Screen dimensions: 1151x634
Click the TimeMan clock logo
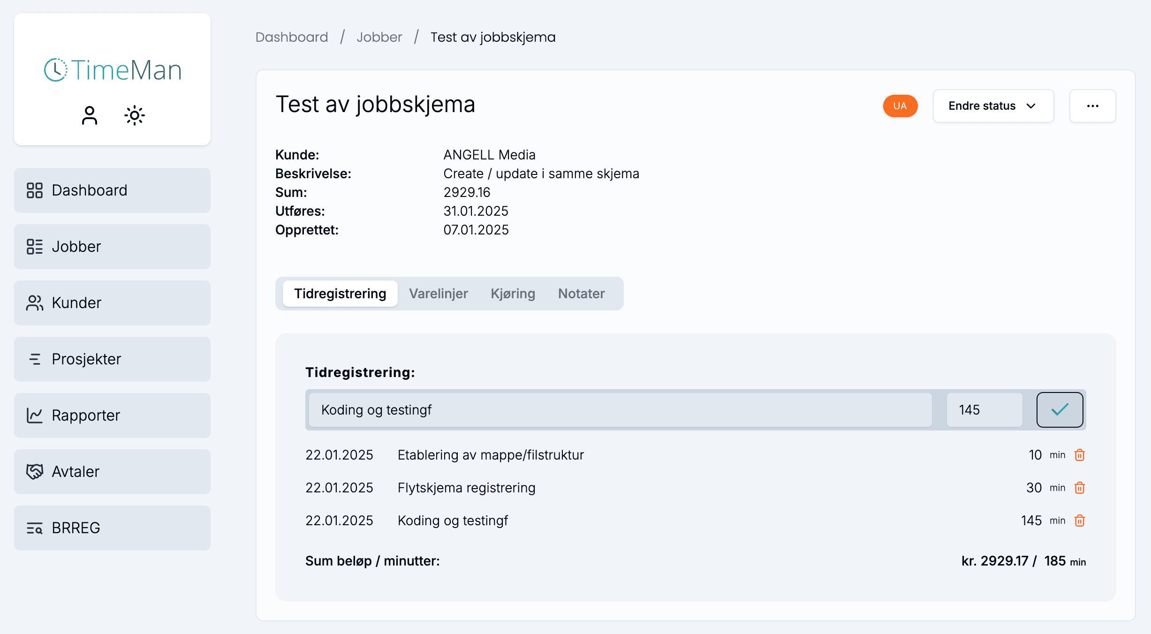tap(56, 70)
